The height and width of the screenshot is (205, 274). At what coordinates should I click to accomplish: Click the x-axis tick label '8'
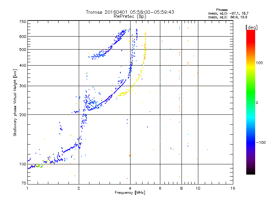coord(182,188)
